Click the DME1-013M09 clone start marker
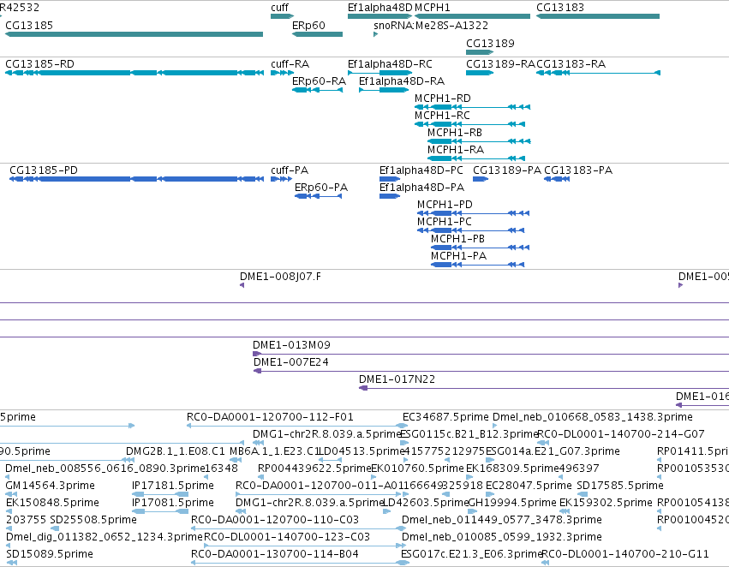Screen dimensions: 729x567 pyautogui.click(x=257, y=354)
